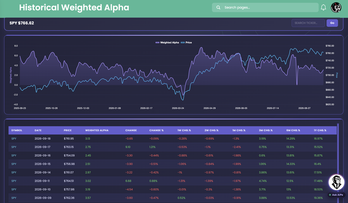The image size is (348, 203).
Task: Select the change value 6.68
Action: 128,181
